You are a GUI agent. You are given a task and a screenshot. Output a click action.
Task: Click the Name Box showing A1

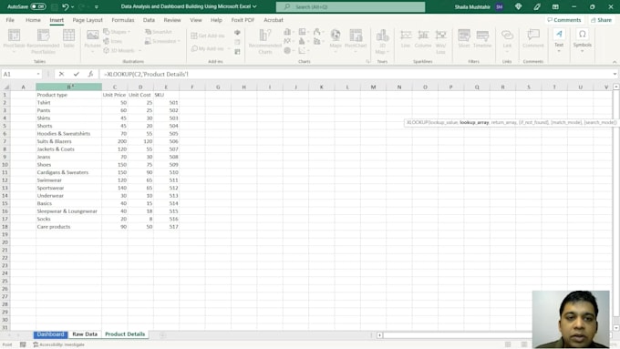21,74
